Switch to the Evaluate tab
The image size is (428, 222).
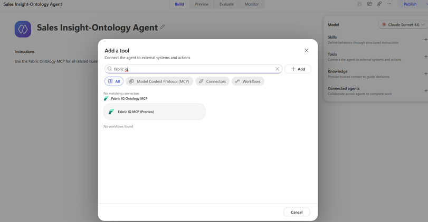226,4
